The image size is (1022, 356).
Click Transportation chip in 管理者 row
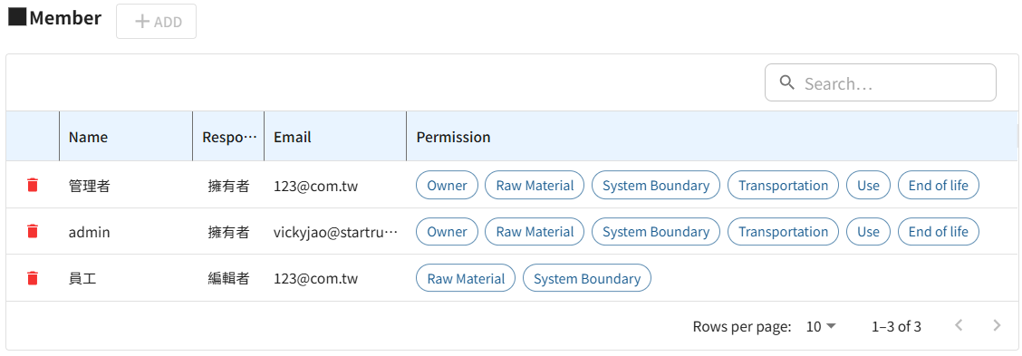(x=784, y=185)
